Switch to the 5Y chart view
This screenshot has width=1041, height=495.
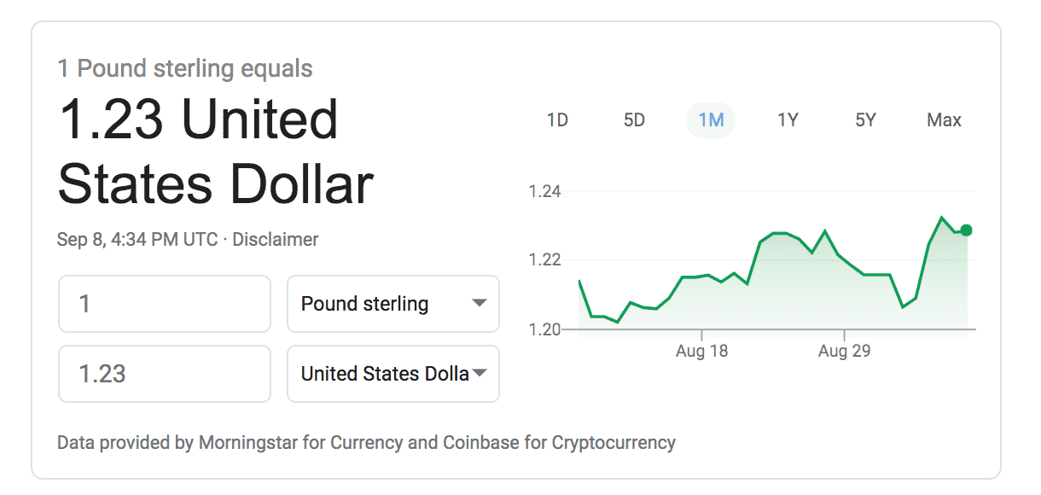tap(865, 120)
